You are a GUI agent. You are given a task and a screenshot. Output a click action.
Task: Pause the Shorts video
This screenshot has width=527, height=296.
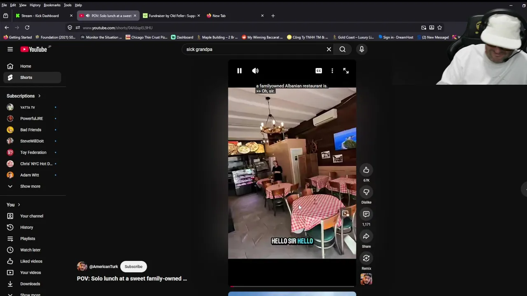pos(239,71)
